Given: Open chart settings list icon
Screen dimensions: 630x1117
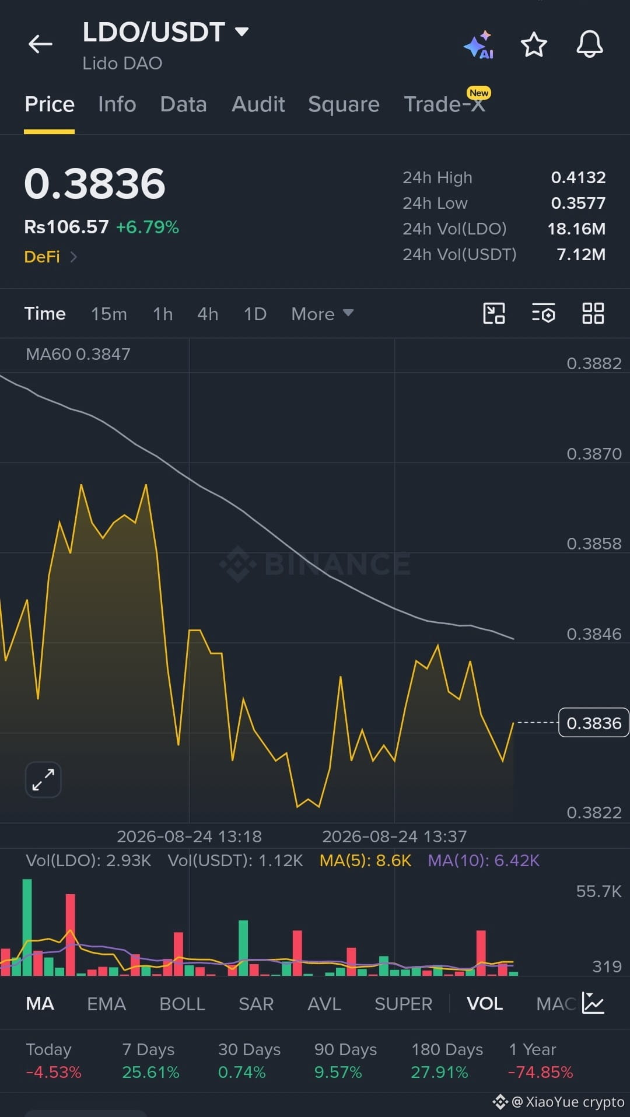Looking at the screenshot, I should pos(543,313).
